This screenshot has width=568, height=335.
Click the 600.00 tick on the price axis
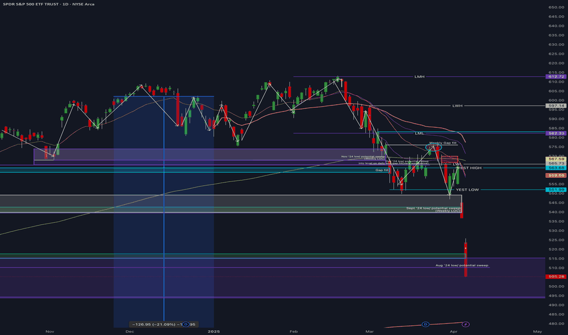pos(556,100)
